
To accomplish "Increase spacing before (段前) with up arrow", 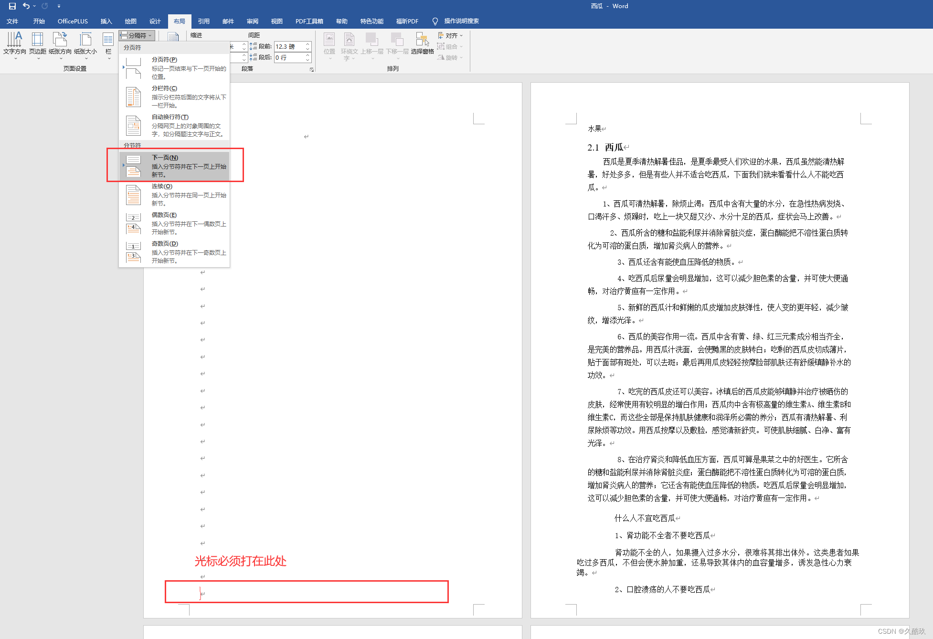I will pyautogui.click(x=308, y=44).
